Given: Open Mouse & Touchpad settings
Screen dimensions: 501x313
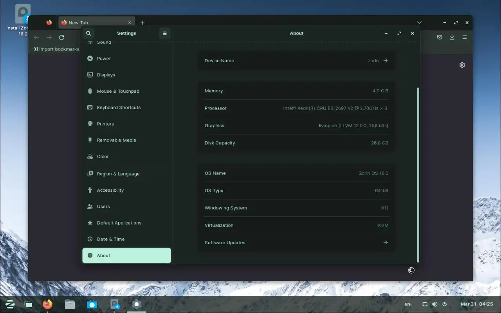Looking at the screenshot, I should (x=126, y=91).
